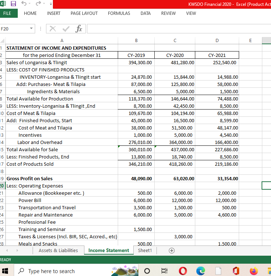Viewport: 271px width, 276px height.
Task: Click the formula bar input field
Action: (178, 28)
